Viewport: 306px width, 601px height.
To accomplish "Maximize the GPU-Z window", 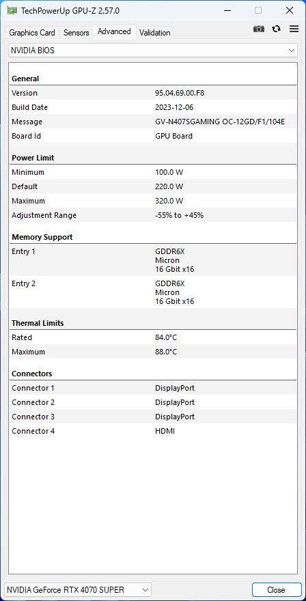I will point(258,11).
